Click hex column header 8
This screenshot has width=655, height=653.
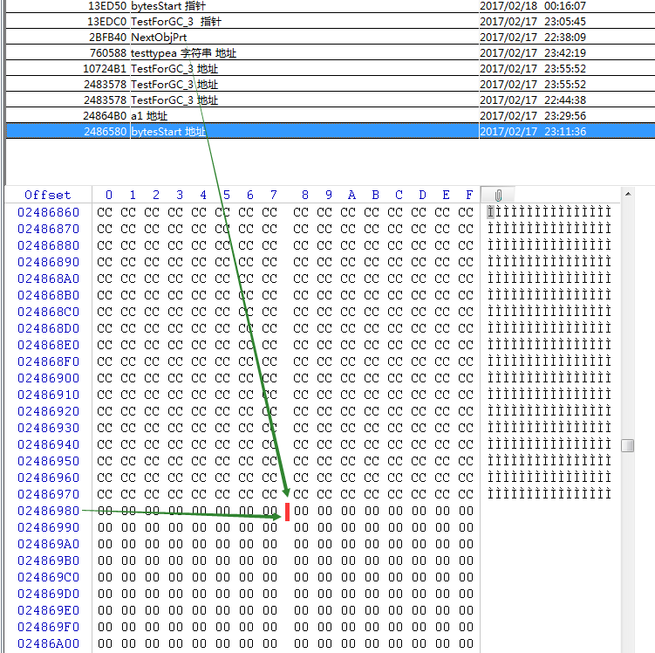coord(305,196)
